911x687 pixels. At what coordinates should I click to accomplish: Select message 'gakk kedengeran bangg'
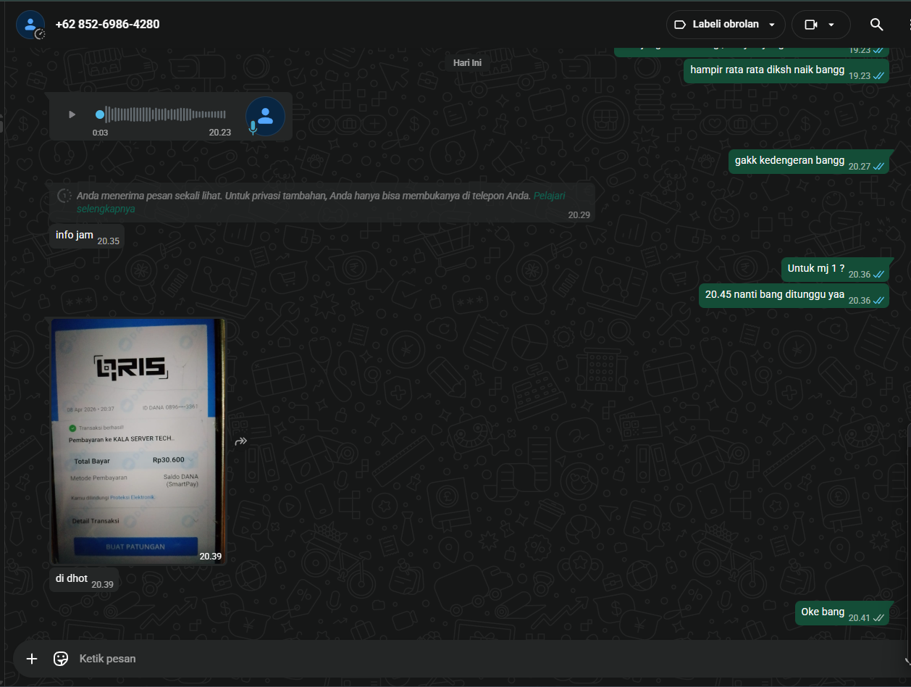(808, 162)
